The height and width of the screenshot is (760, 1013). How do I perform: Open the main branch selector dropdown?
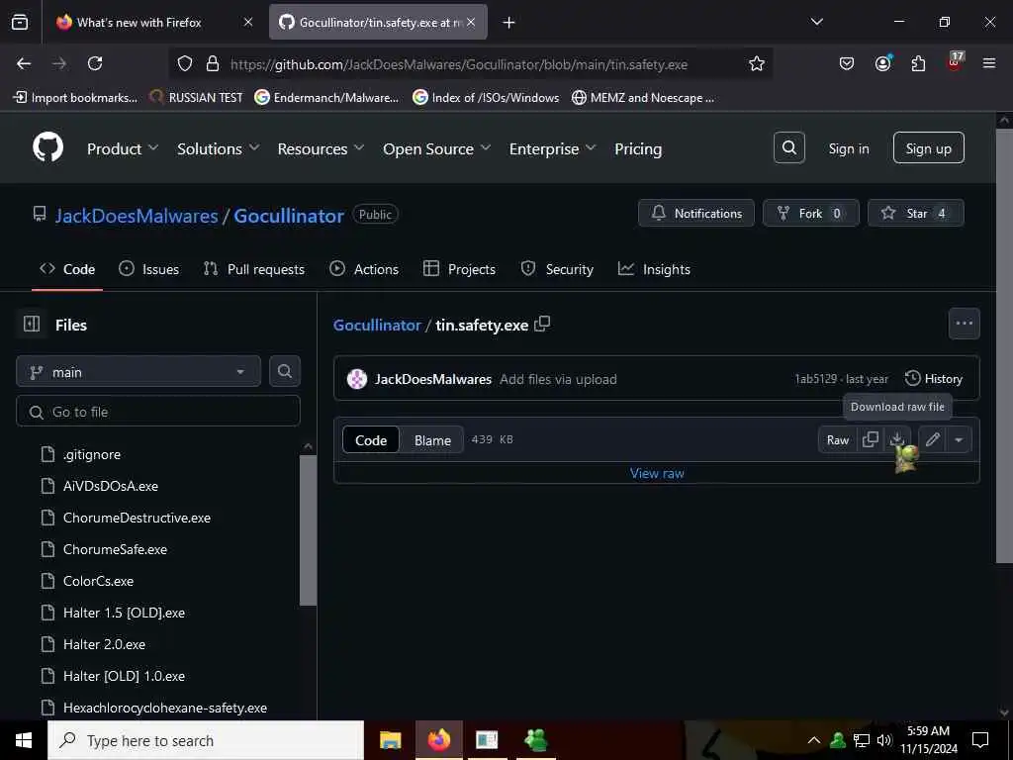coord(138,372)
